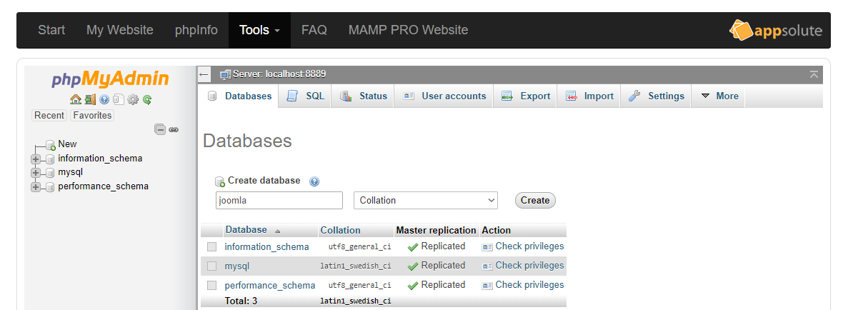Toggle link with main panel chain icon
Viewport: 853px width, 310px height.
[x=174, y=129]
